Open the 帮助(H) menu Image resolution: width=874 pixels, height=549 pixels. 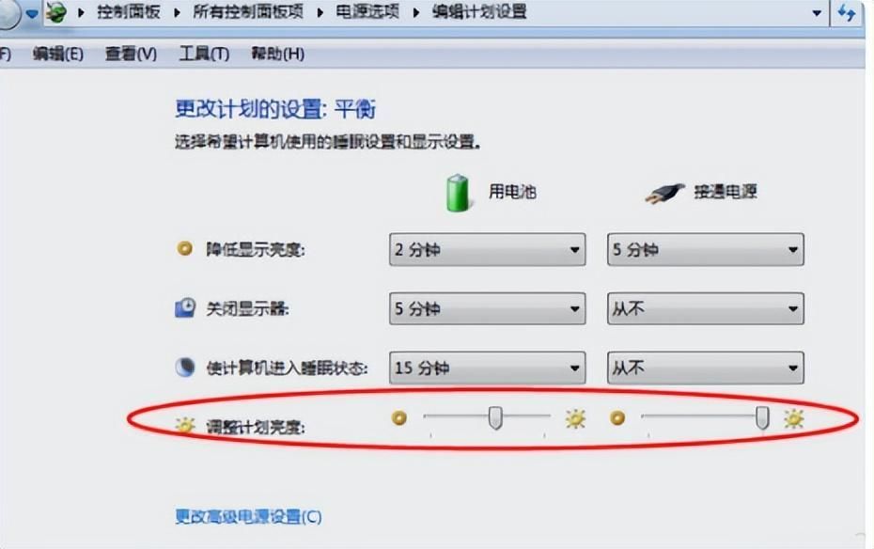pos(277,55)
